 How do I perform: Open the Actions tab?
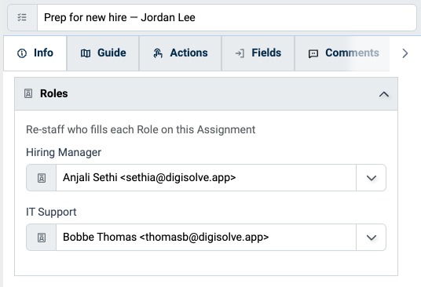pos(181,53)
